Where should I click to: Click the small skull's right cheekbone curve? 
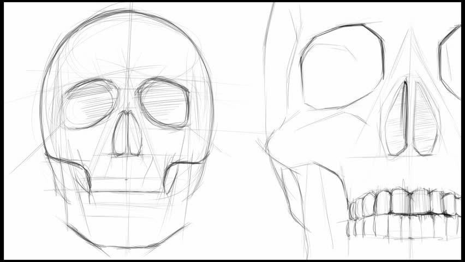[186, 164]
